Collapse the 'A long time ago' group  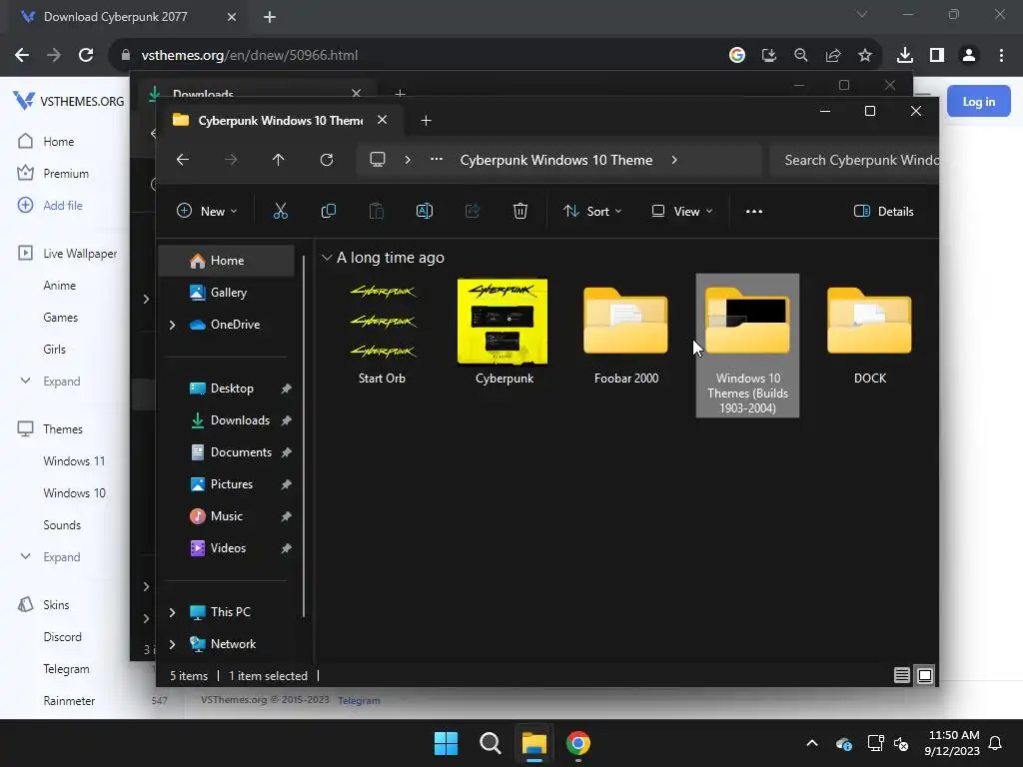[x=327, y=258]
